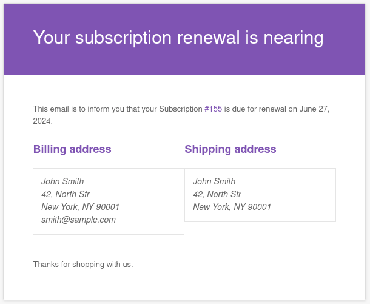Select John Smith in the billing address
The image size is (370, 304).
click(62, 181)
